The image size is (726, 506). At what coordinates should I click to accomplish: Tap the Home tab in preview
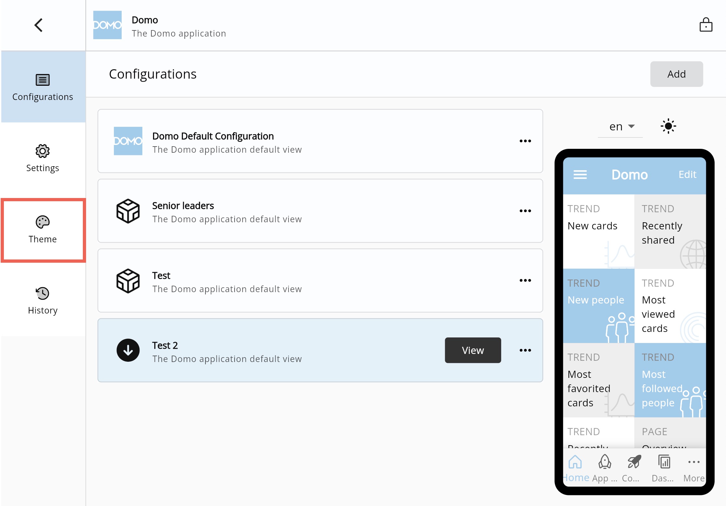click(576, 468)
